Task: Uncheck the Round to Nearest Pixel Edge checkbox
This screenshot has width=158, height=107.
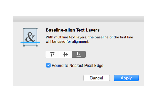Action: pyautogui.click(x=48, y=66)
